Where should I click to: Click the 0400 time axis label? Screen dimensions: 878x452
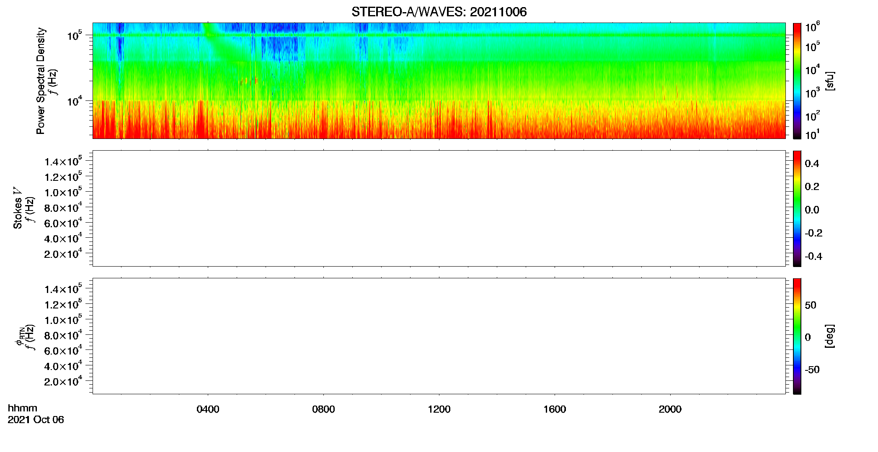208,409
